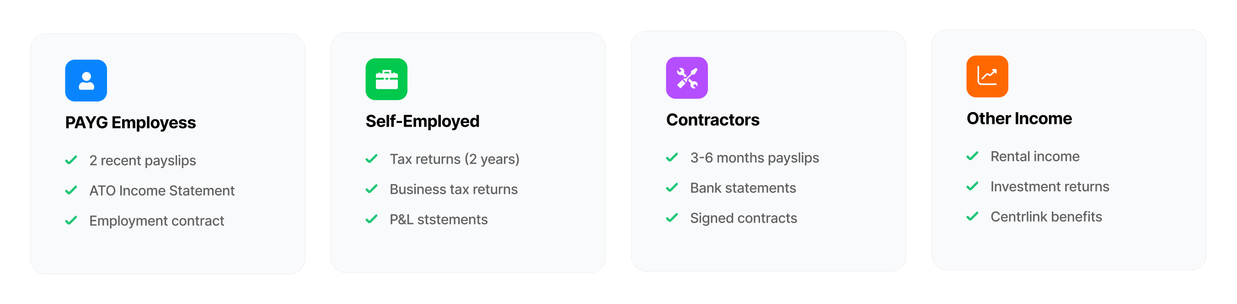Click the P&L ststements item
Image resolution: width=1237 pixels, height=304 pixels.
[x=439, y=219]
